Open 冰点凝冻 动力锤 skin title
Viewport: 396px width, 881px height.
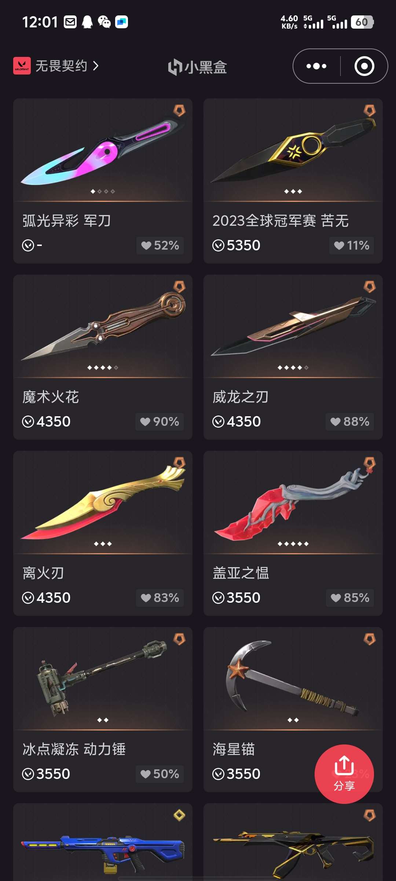tap(74, 749)
